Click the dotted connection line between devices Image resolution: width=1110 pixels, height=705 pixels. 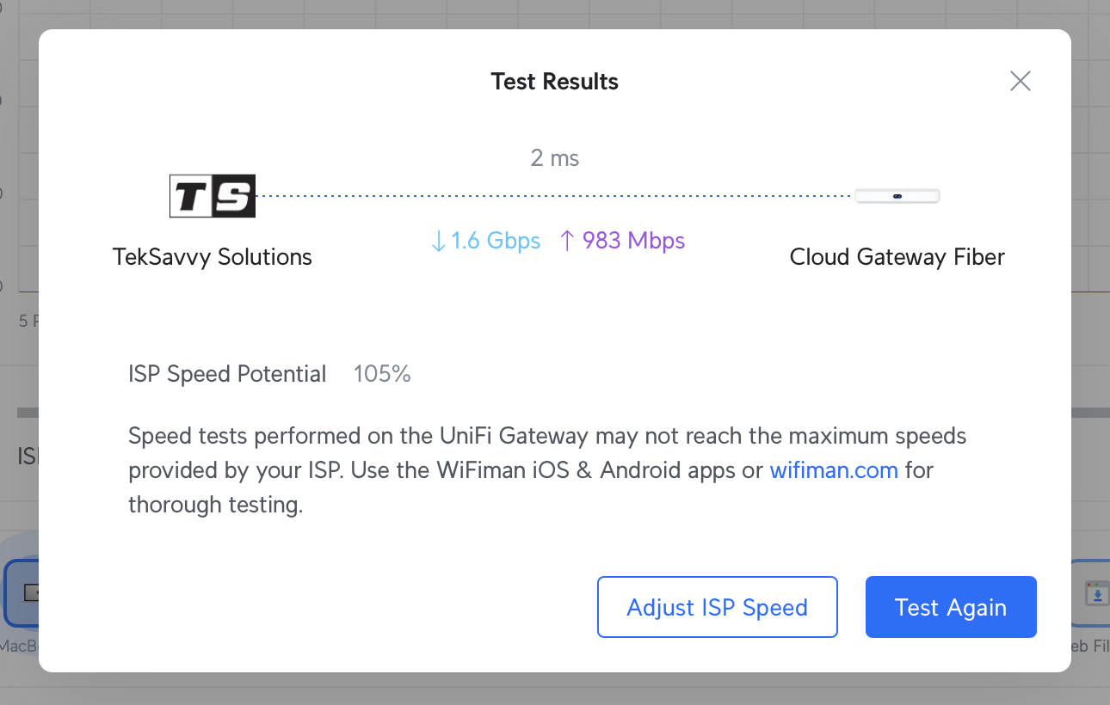click(x=555, y=195)
